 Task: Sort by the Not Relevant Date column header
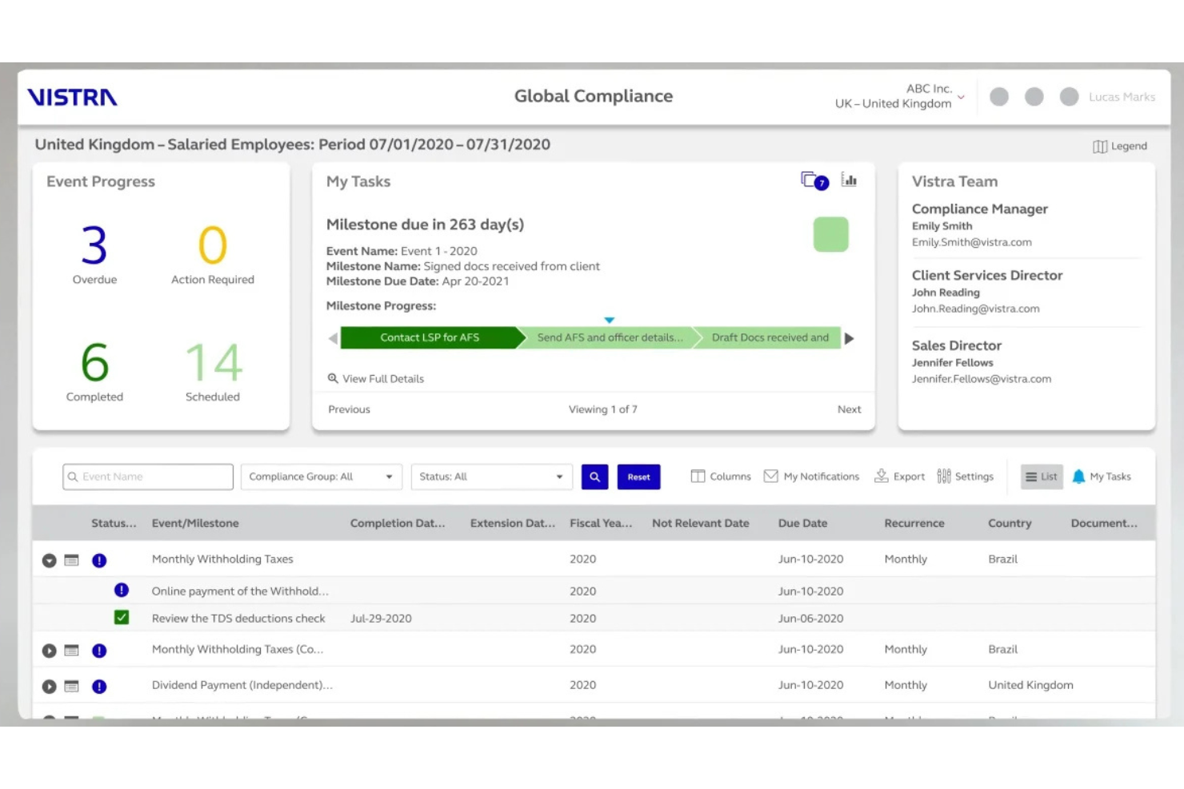[x=701, y=523]
